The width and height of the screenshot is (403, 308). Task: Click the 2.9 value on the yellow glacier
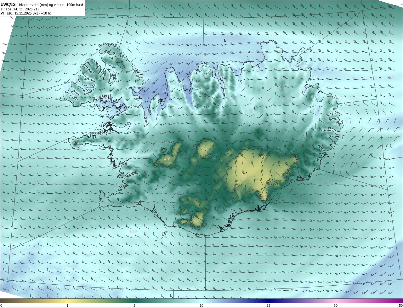pyautogui.click(x=167, y=158)
